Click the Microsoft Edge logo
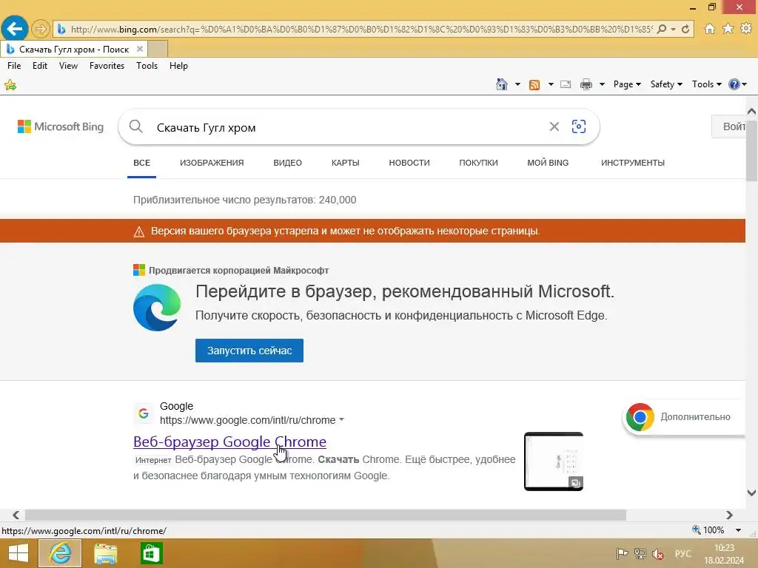The image size is (758, 568). 157,307
